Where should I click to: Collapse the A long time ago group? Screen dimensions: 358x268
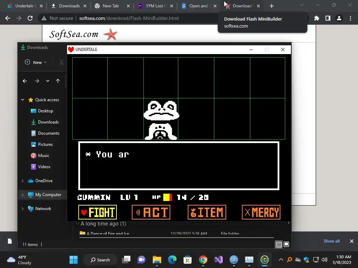[x=77, y=224]
